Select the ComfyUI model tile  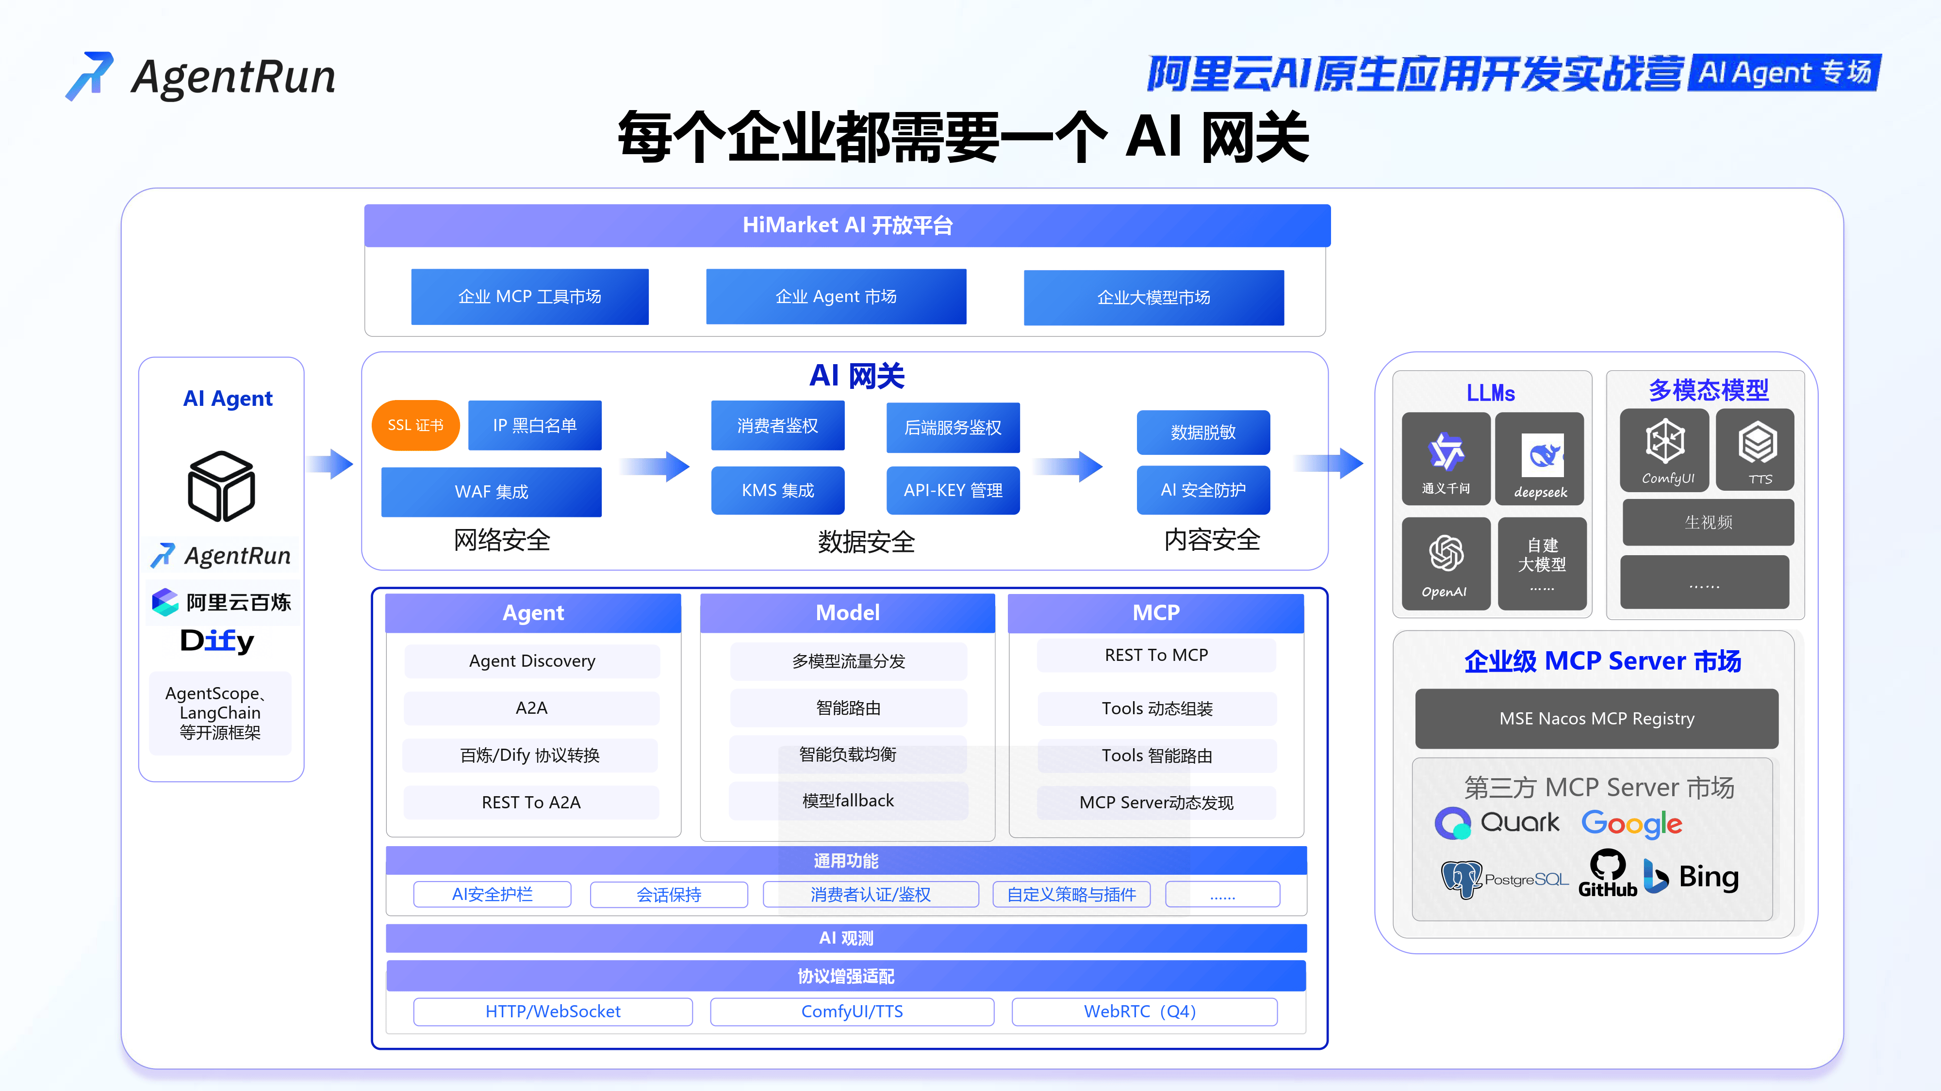[1664, 449]
